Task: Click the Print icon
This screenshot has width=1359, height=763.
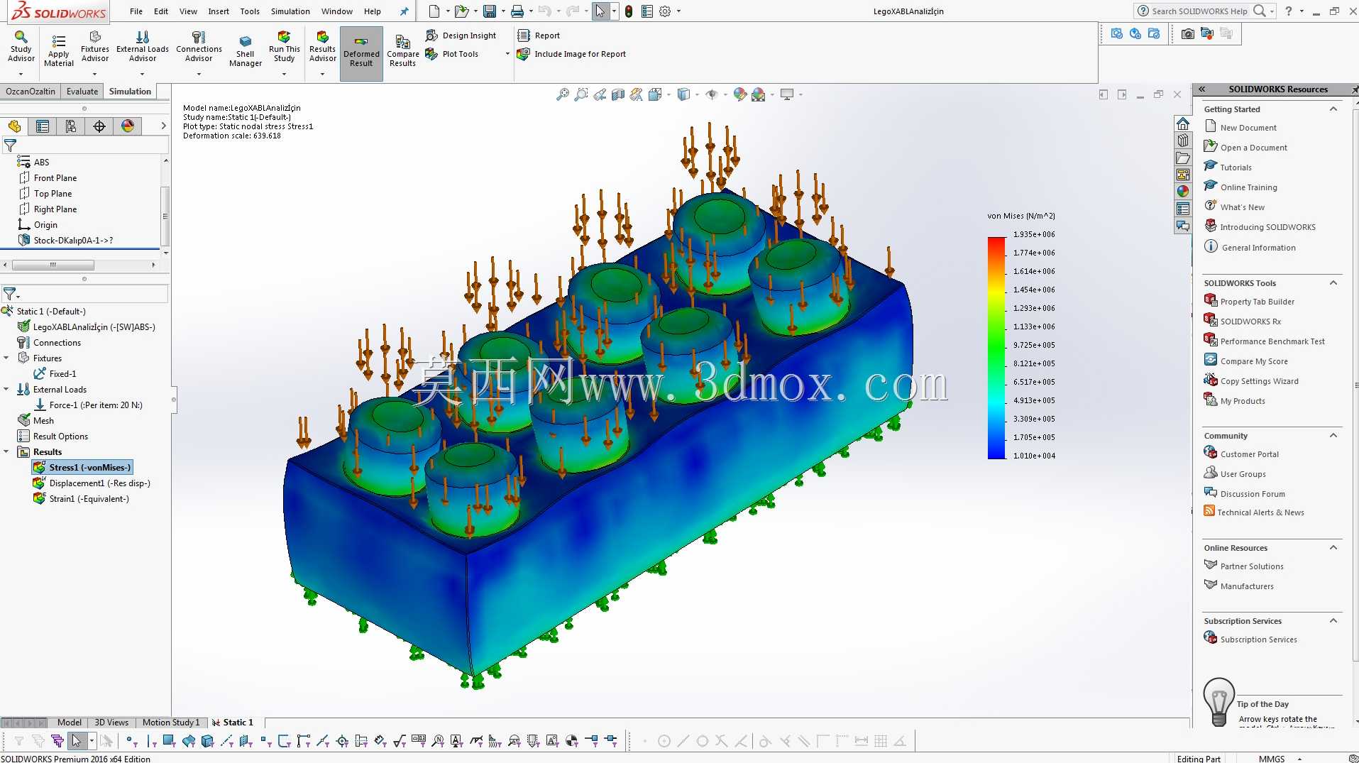Action: coord(517,11)
